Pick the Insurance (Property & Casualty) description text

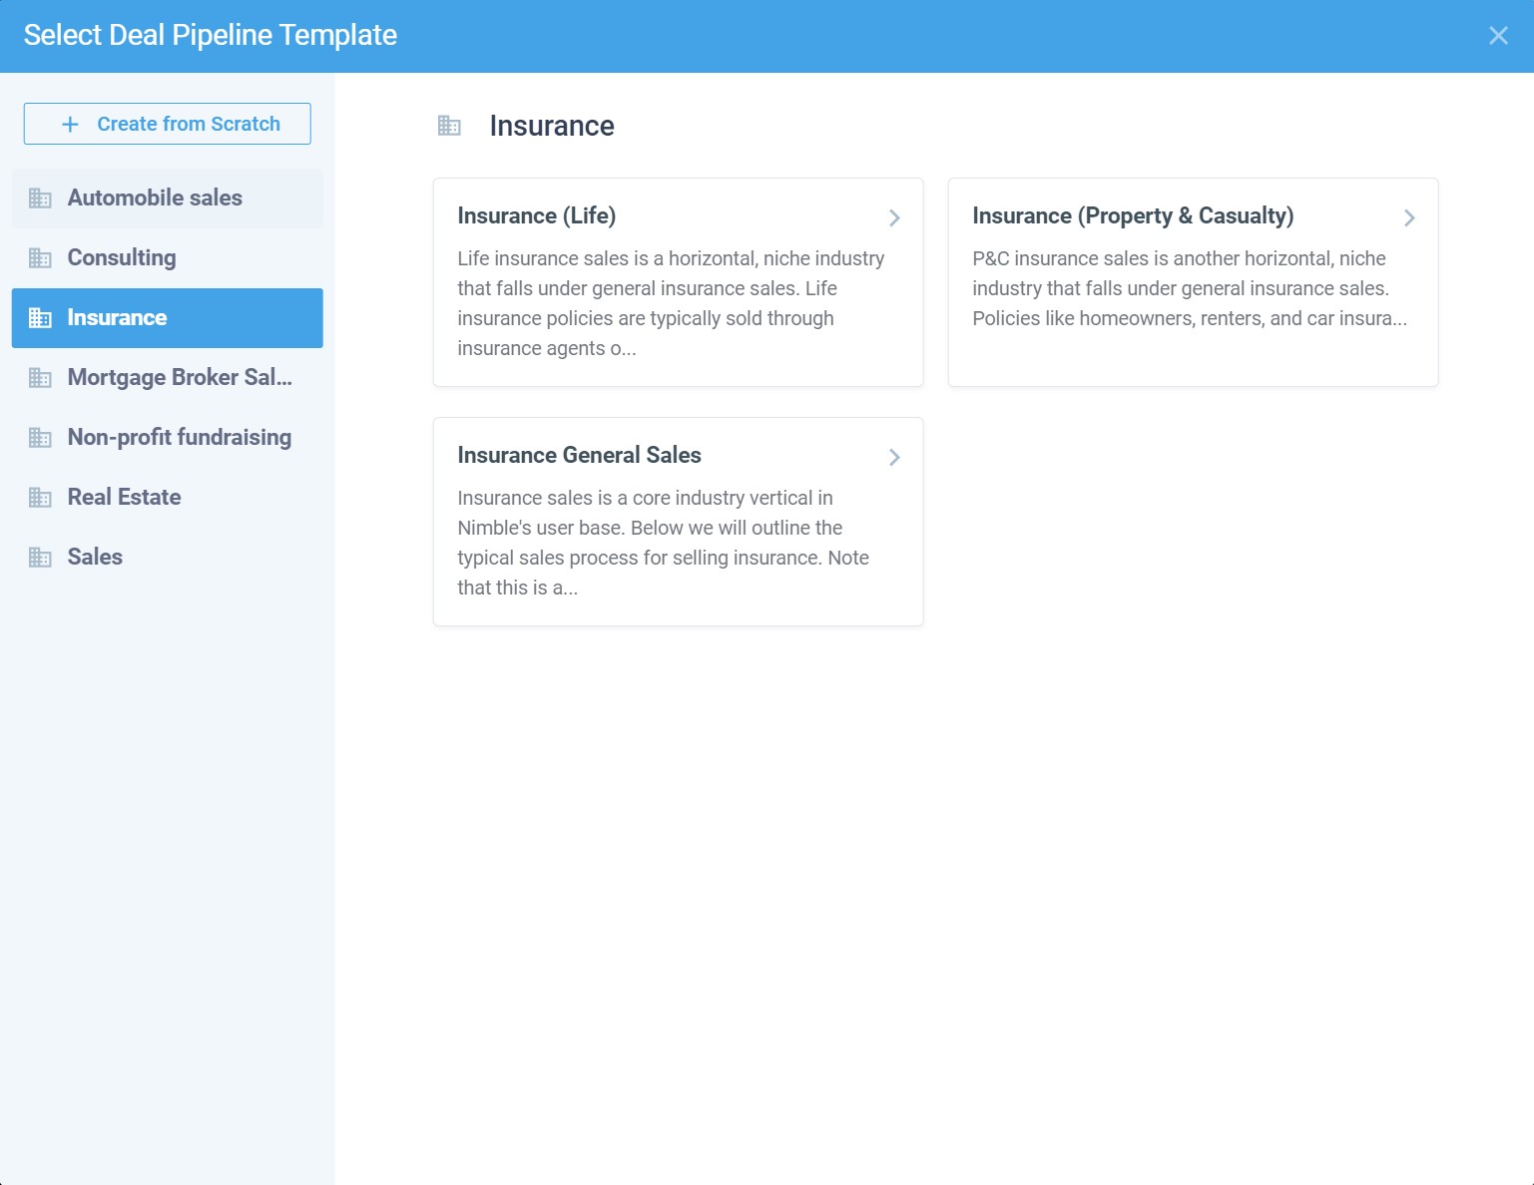[x=1189, y=288]
